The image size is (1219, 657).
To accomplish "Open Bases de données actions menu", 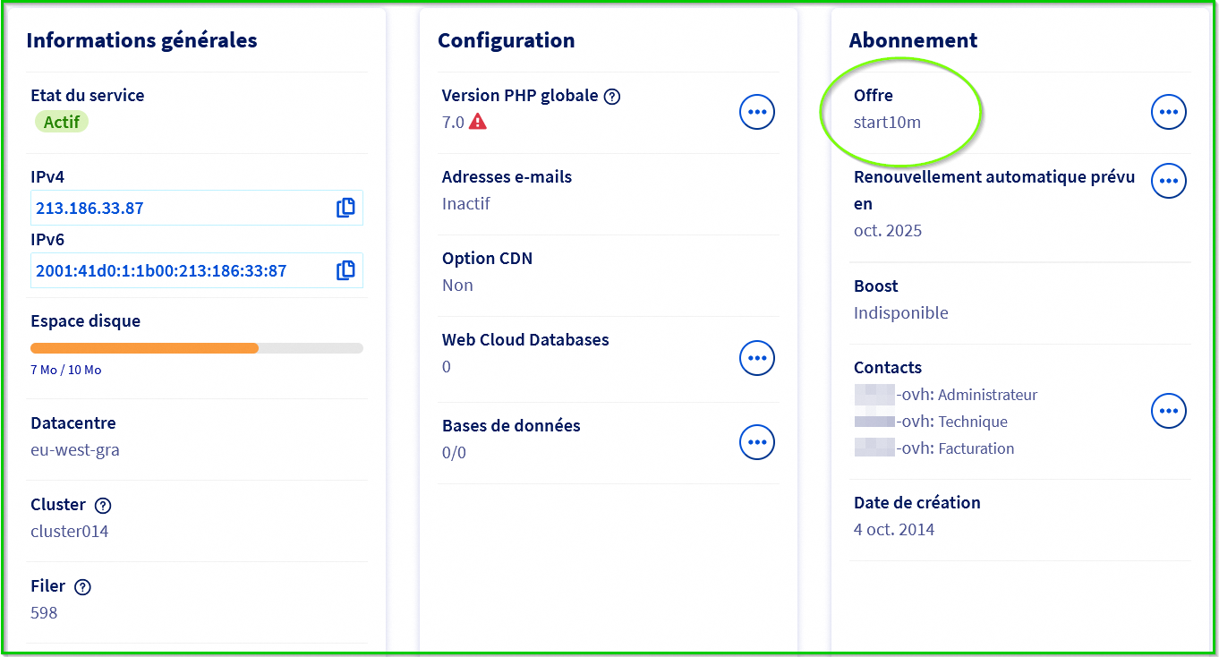I will (756, 442).
